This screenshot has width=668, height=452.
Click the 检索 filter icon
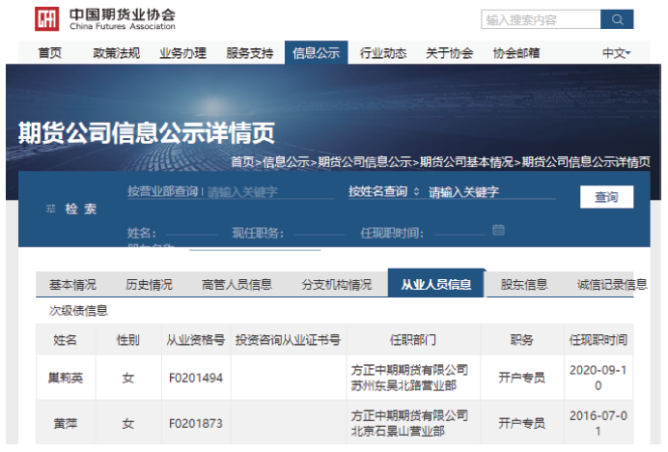(x=51, y=209)
